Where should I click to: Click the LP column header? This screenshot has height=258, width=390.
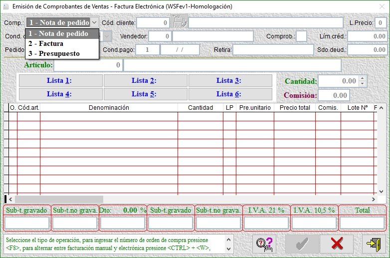229,108
